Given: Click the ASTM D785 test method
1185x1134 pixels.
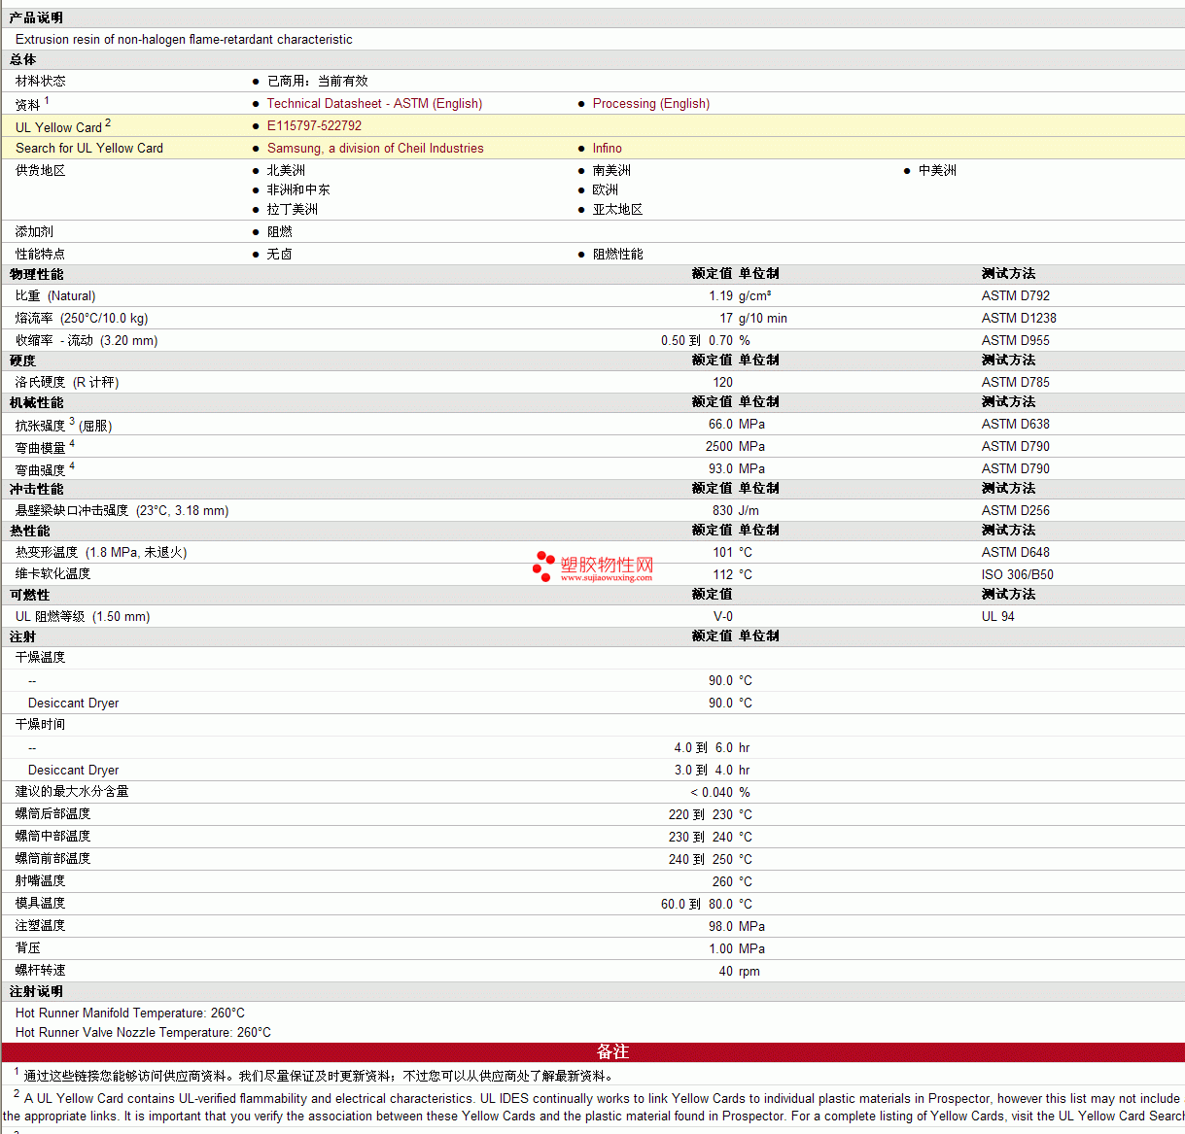Looking at the screenshot, I should [1016, 383].
